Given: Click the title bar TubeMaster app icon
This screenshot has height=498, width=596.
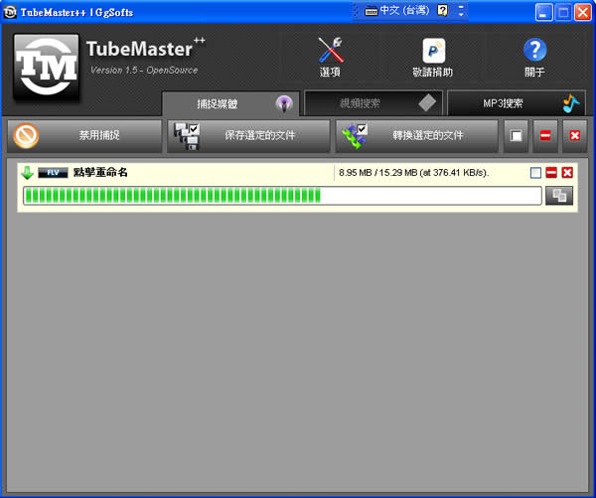Looking at the screenshot, I should pyautogui.click(x=10, y=12).
